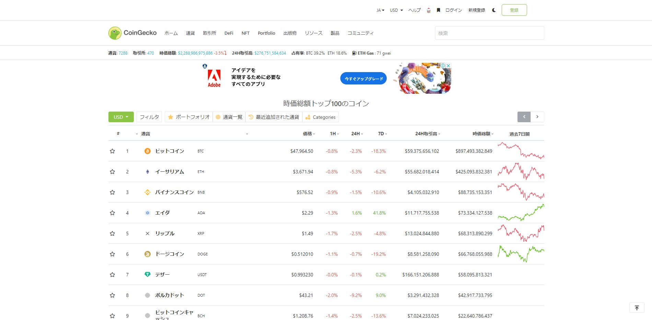Open the ad info icon

[443, 66]
